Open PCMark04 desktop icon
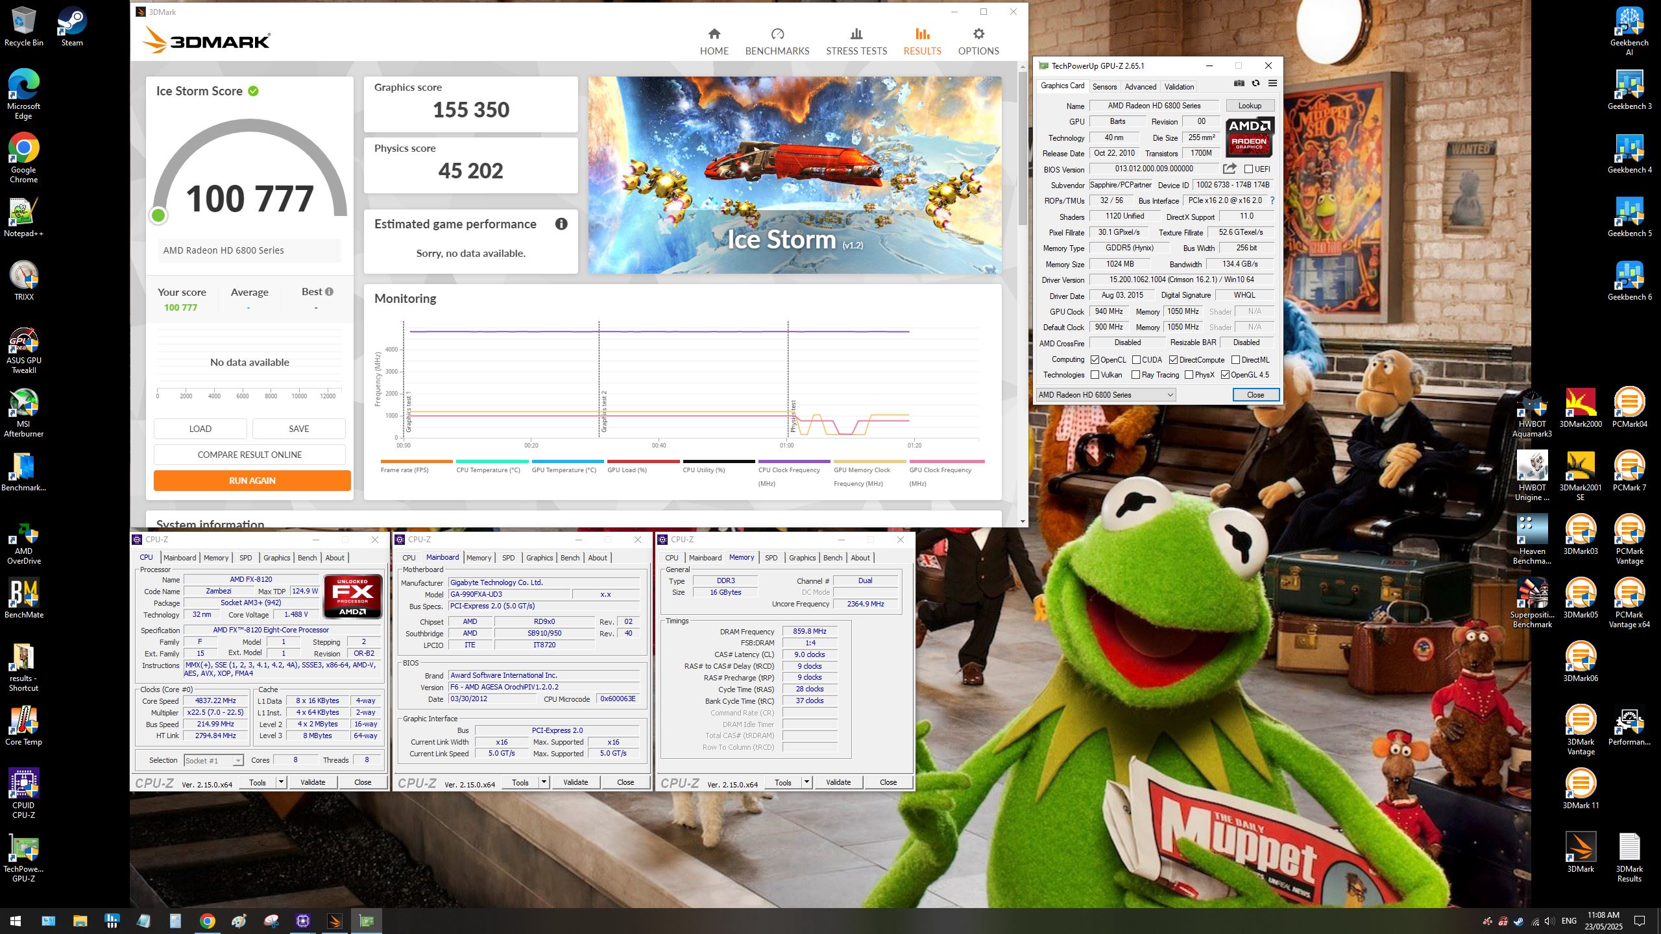The height and width of the screenshot is (934, 1661). pyautogui.click(x=1629, y=407)
